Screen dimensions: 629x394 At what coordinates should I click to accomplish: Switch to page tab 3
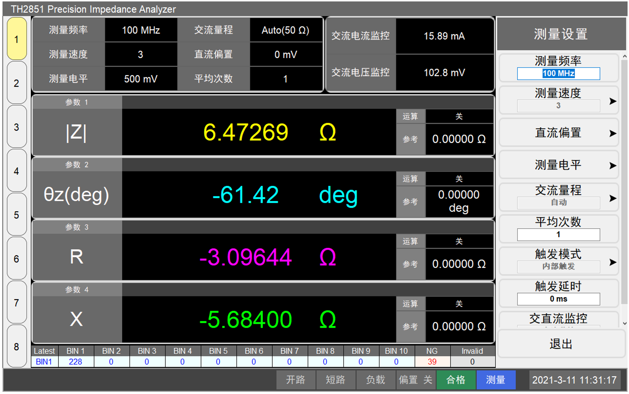(x=17, y=127)
